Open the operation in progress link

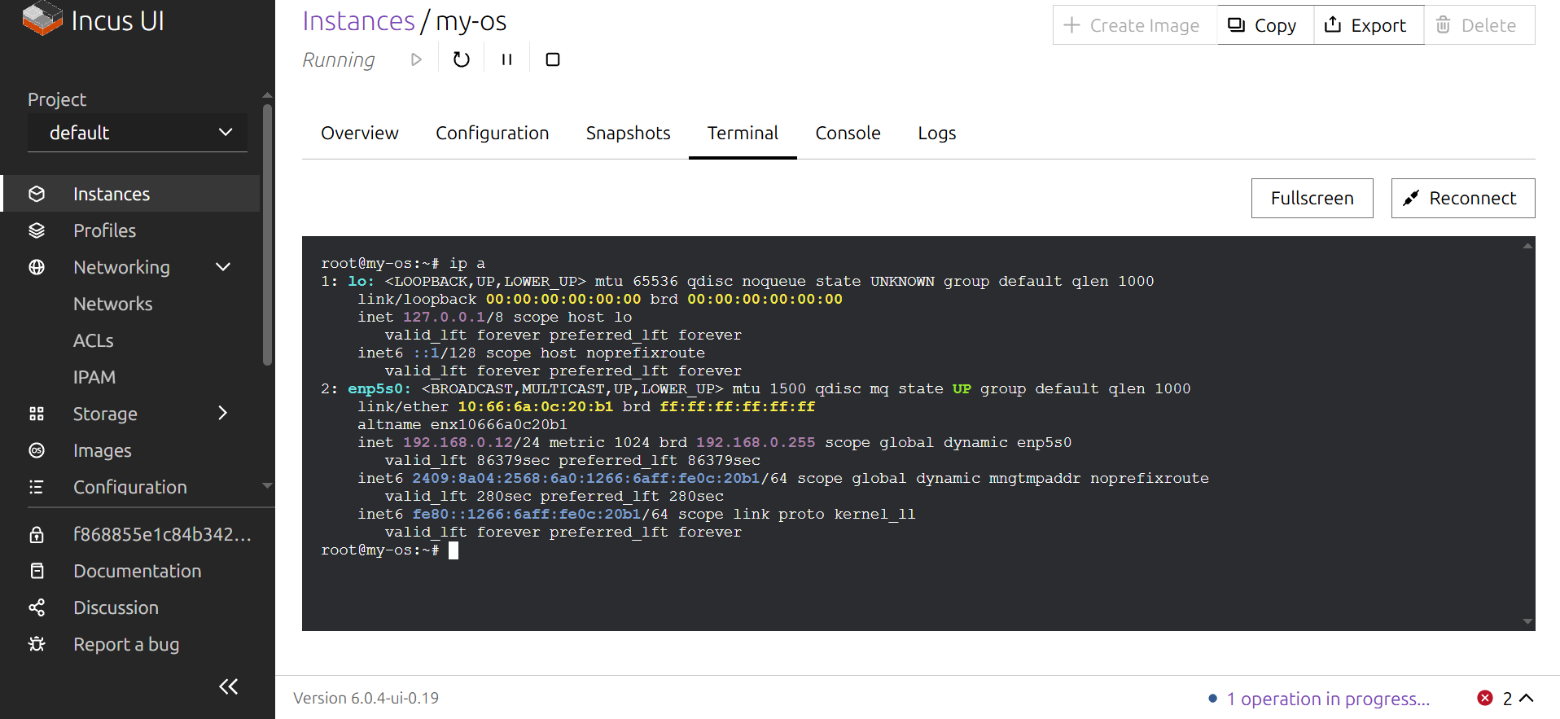click(x=1327, y=699)
